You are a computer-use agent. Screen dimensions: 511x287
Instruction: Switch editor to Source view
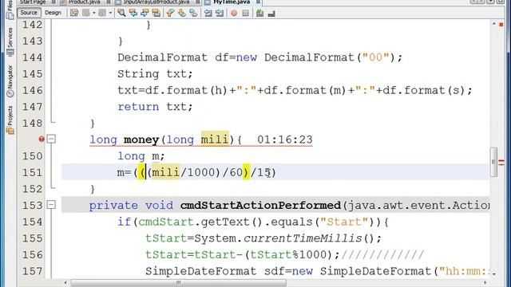29,13
